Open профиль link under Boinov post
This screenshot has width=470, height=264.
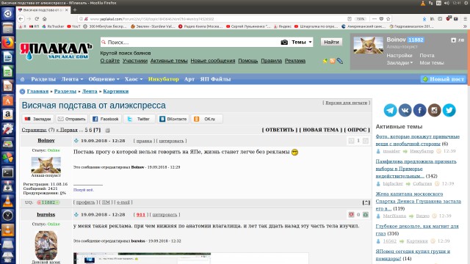click(x=85, y=202)
